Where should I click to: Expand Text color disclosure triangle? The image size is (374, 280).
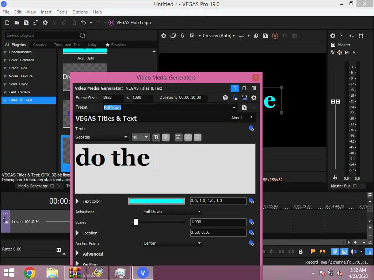[77, 201]
